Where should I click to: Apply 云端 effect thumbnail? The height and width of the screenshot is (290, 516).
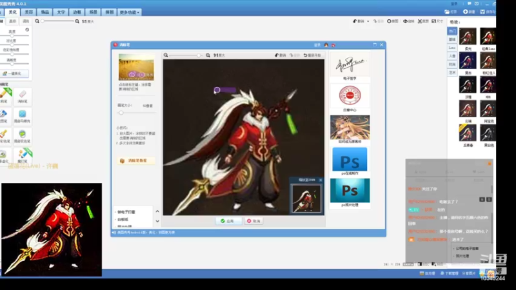click(x=468, y=108)
